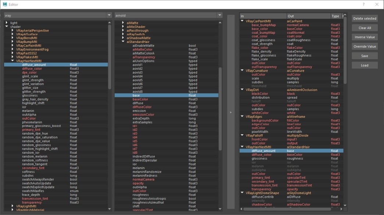Click scroll-down arrow of arnold list

pyautogui.click(x=220, y=209)
